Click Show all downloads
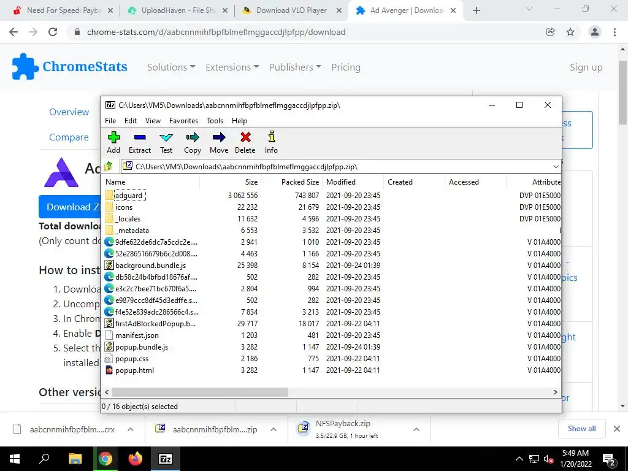This screenshot has height=471, width=628. (x=581, y=429)
